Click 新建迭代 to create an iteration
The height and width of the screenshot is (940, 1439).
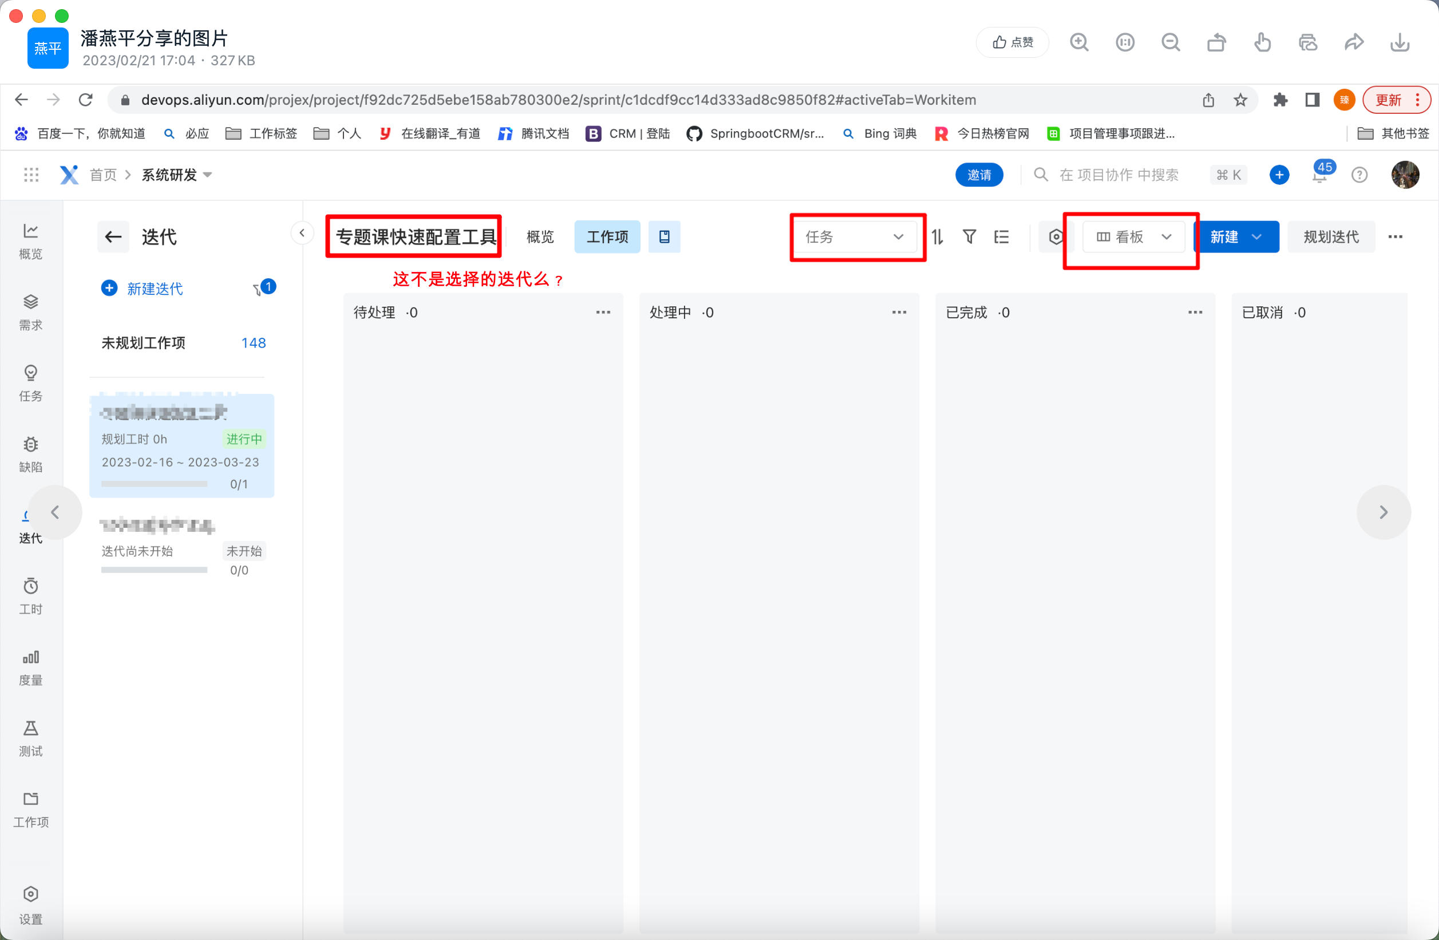click(x=142, y=289)
